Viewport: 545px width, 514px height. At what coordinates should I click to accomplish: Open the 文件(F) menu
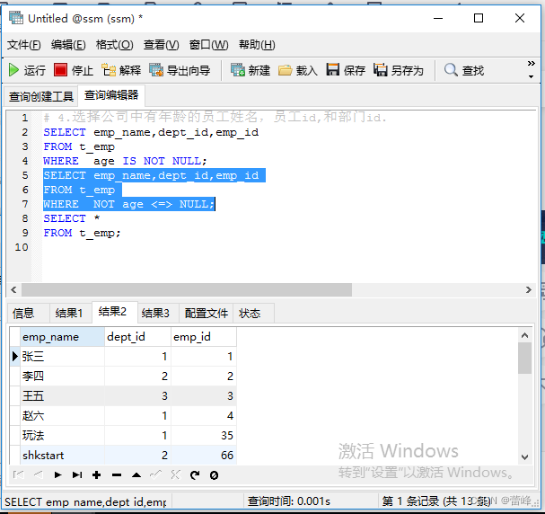click(24, 45)
